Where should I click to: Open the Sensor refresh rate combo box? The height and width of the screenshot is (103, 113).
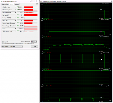pos(34,42)
